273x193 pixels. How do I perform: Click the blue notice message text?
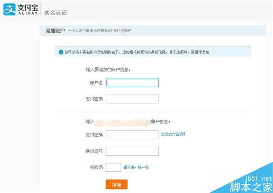pos(137,52)
